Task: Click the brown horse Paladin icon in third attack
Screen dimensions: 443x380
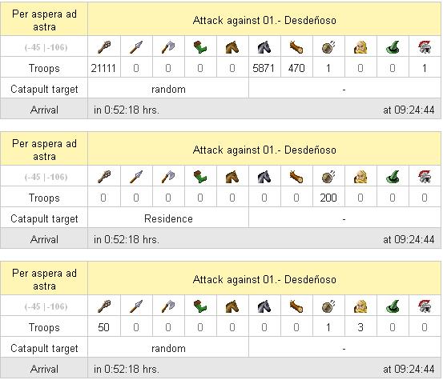Action: (232, 306)
